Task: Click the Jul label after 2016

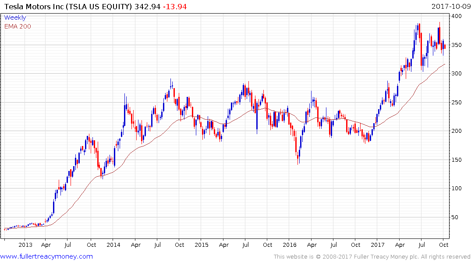Action: 333,245
